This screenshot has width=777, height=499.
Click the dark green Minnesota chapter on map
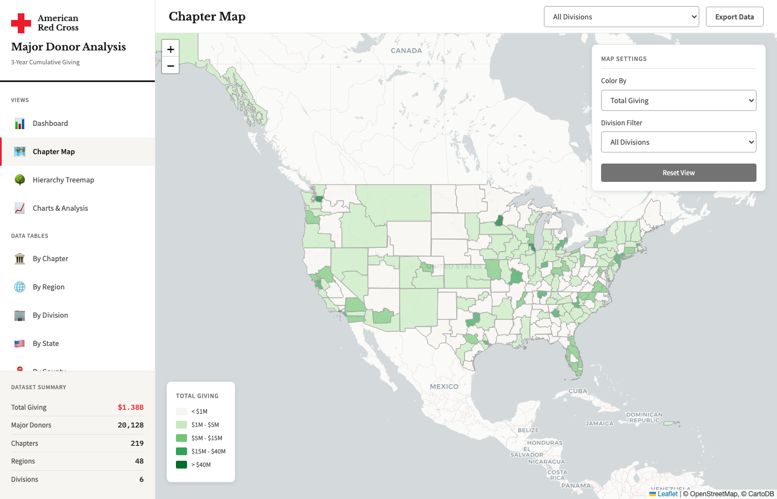tap(499, 221)
